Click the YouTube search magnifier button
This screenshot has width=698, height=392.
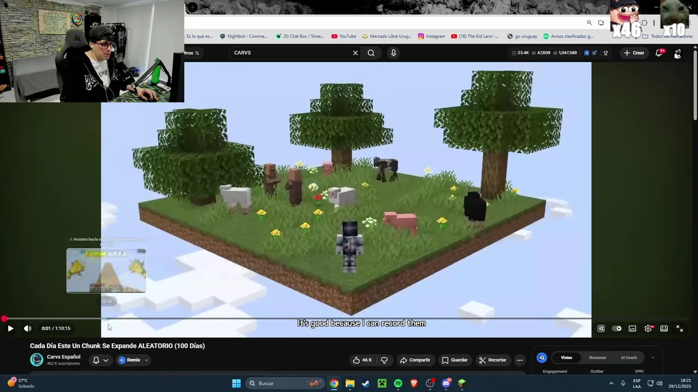[371, 53]
